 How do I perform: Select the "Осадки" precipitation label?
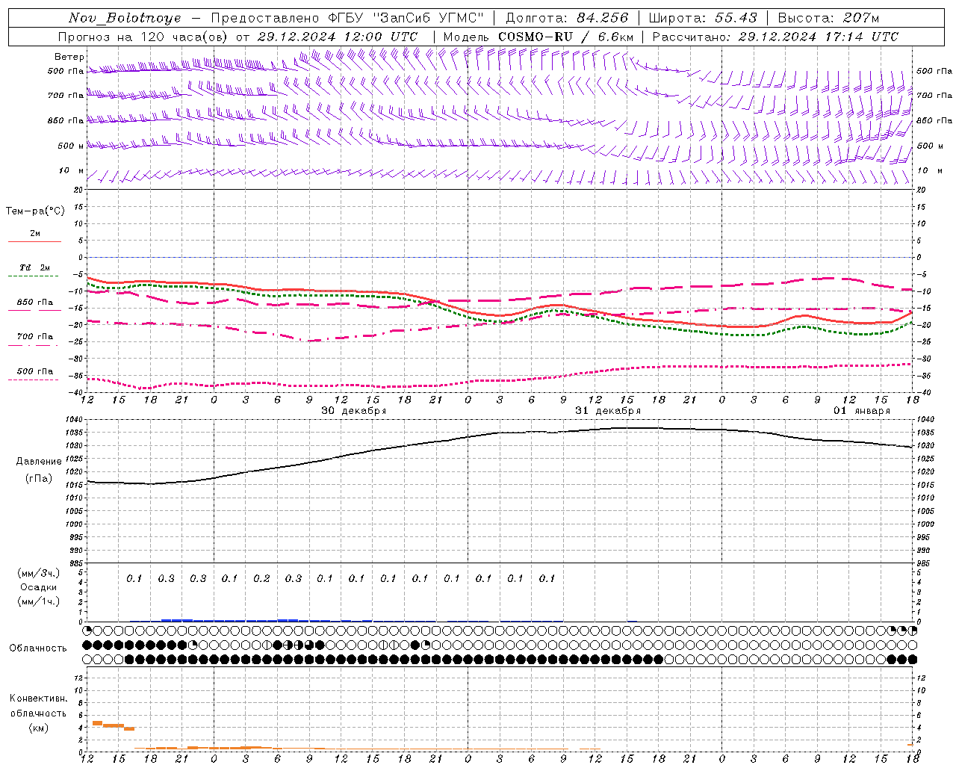click(39, 587)
